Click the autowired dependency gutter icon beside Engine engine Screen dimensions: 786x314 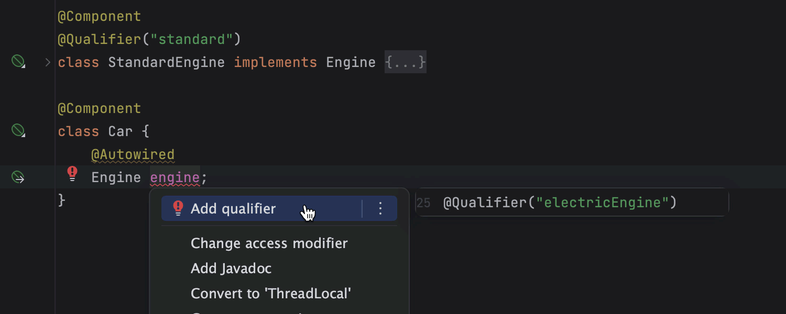point(18,177)
